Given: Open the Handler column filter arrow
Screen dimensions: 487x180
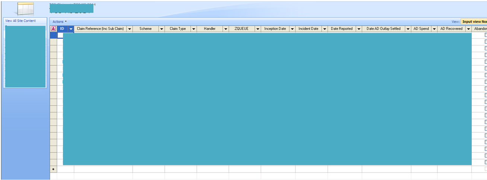Looking at the screenshot, I should click(x=226, y=29).
